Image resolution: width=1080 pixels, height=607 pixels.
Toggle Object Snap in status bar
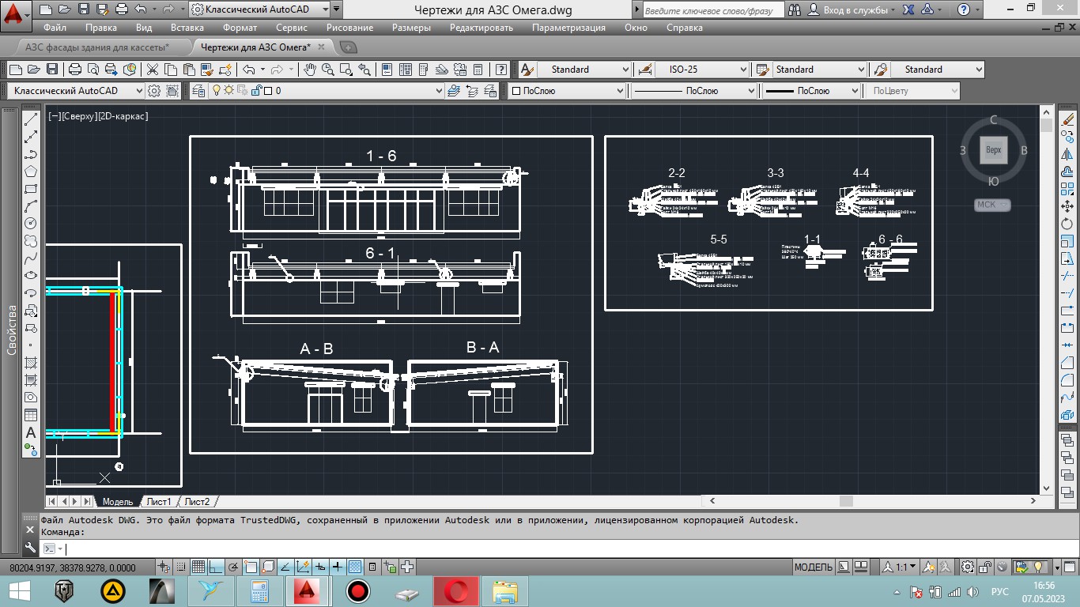(251, 567)
